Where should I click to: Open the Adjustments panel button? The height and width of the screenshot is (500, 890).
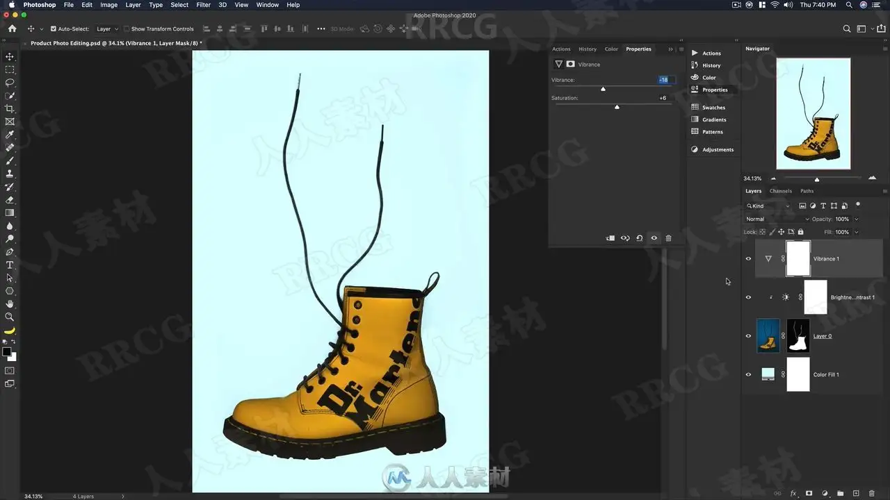click(x=712, y=150)
